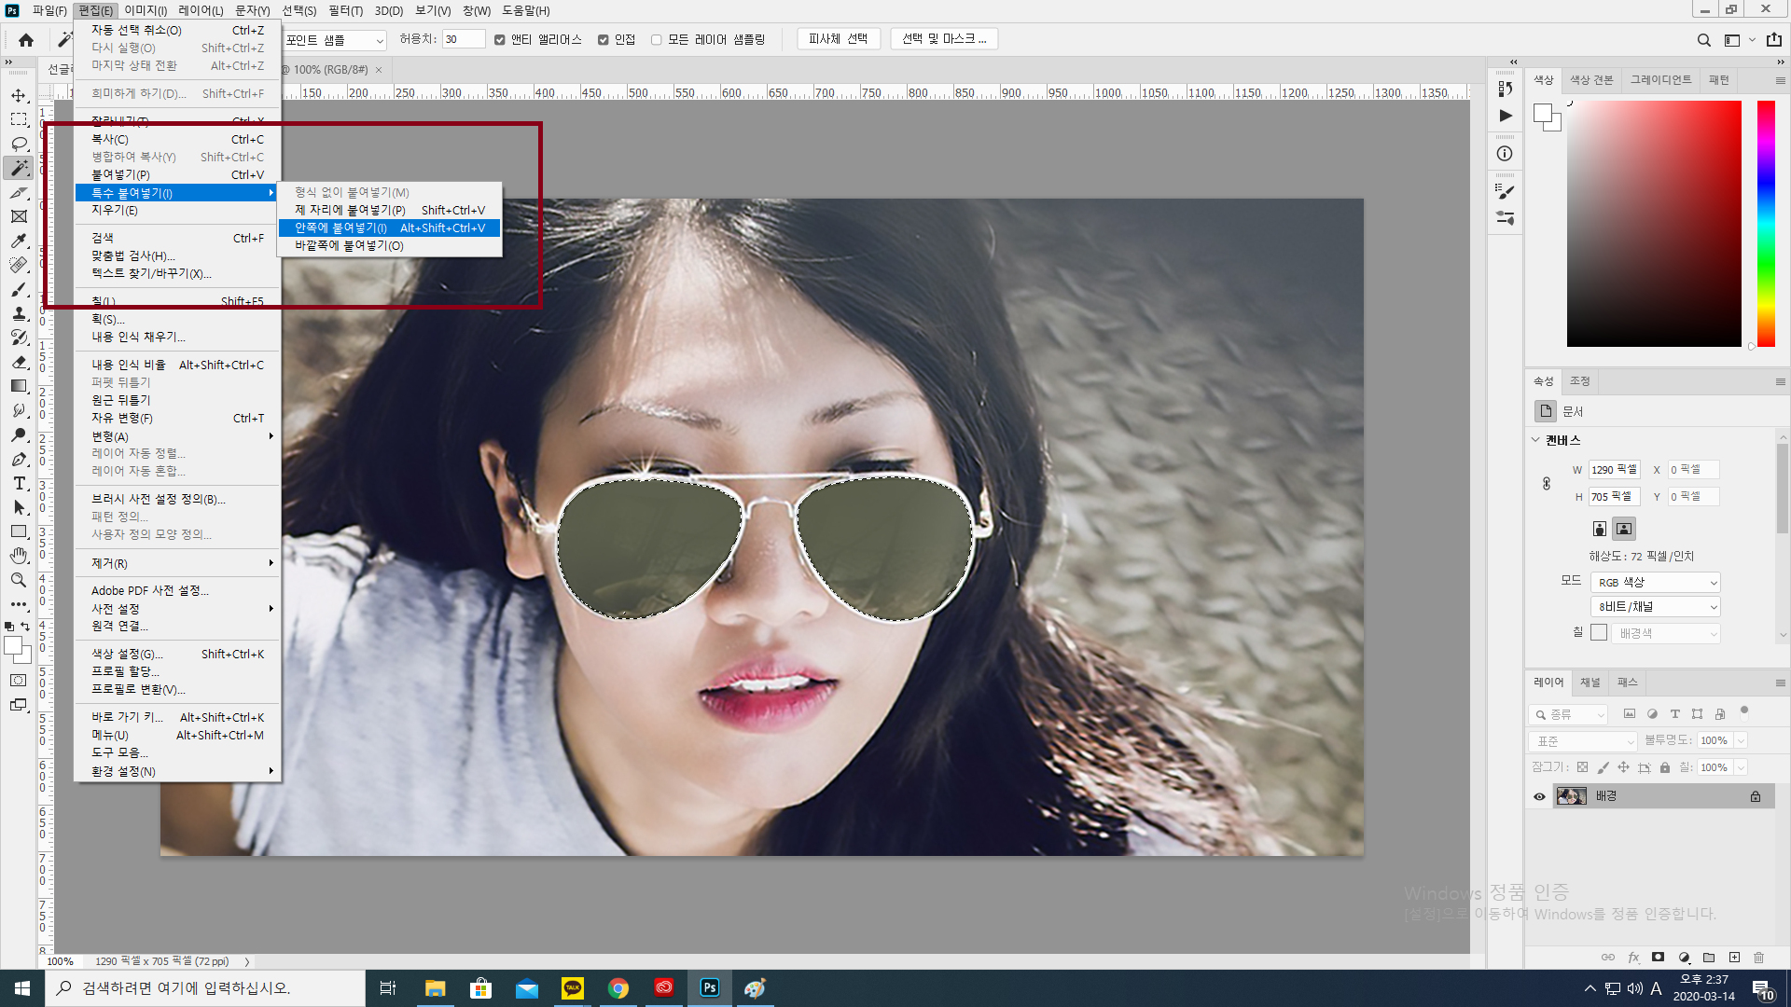This screenshot has width=1791, height=1007.
Task: Click the add layer mask icon
Action: point(1658,957)
